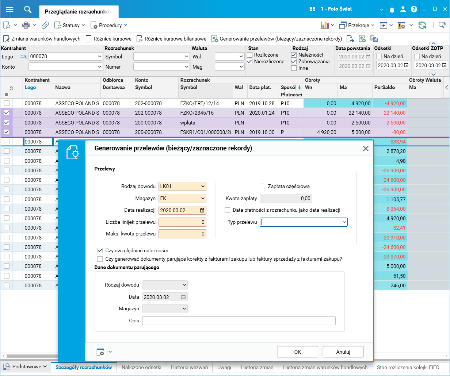Open the notifications bell
450x376 pixels.
point(392,9)
